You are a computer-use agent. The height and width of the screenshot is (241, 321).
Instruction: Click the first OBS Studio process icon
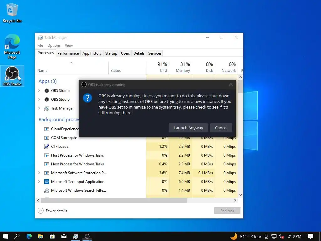click(47, 91)
